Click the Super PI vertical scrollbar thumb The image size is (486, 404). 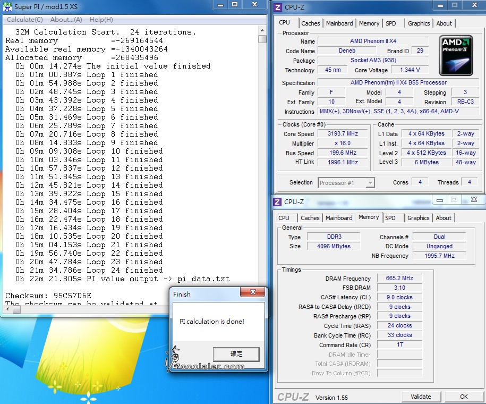coord(262,39)
